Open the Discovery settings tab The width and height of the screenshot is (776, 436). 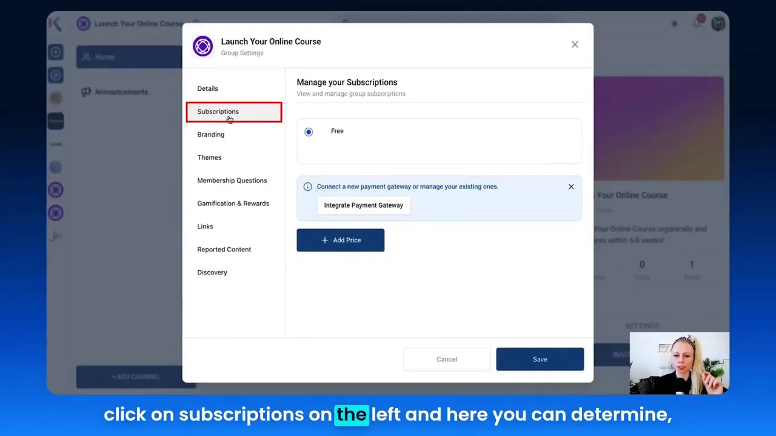(x=212, y=272)
